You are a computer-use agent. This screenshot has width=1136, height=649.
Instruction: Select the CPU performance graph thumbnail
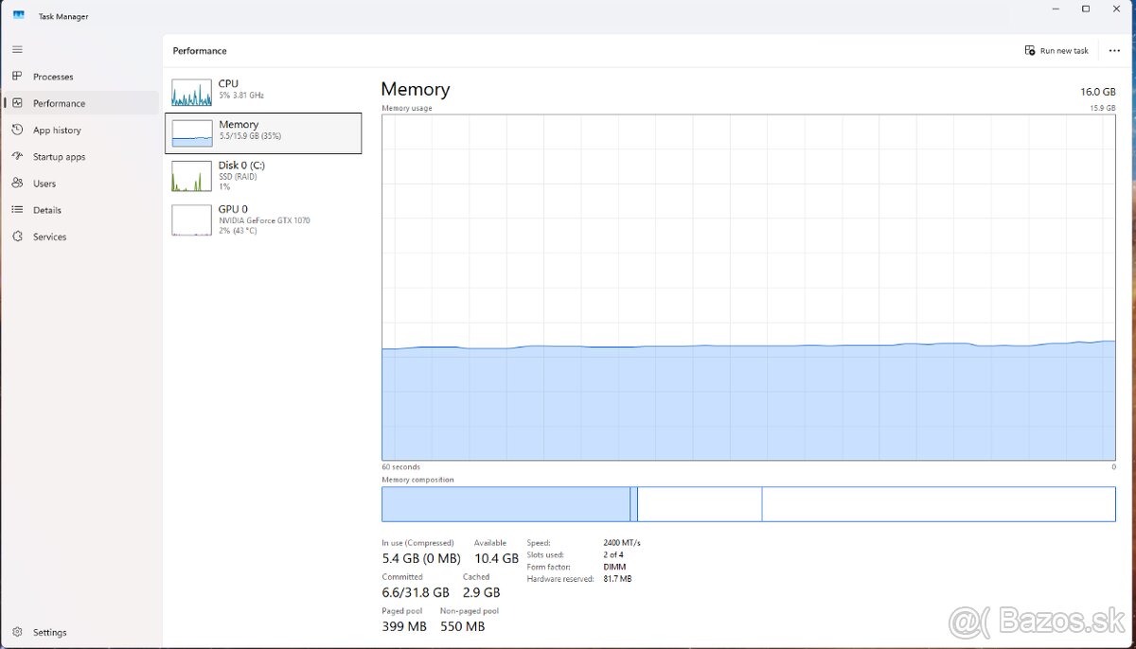click(x=191, y=93)
